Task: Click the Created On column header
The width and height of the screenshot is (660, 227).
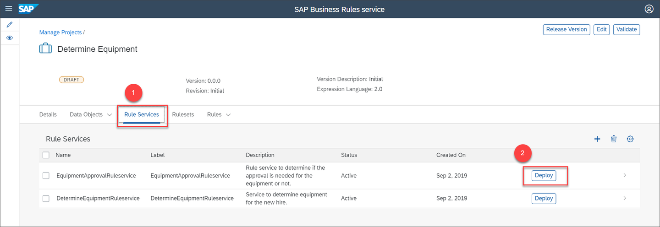Action: tap(451, 155)
